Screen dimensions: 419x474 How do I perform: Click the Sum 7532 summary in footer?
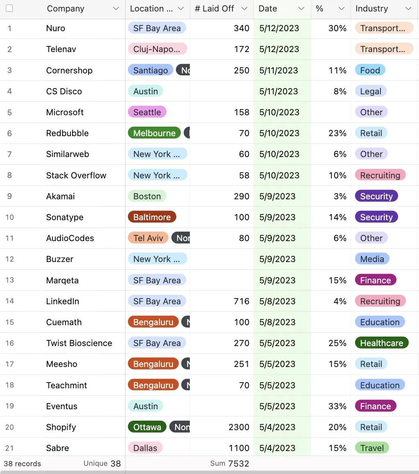(230, 464)
